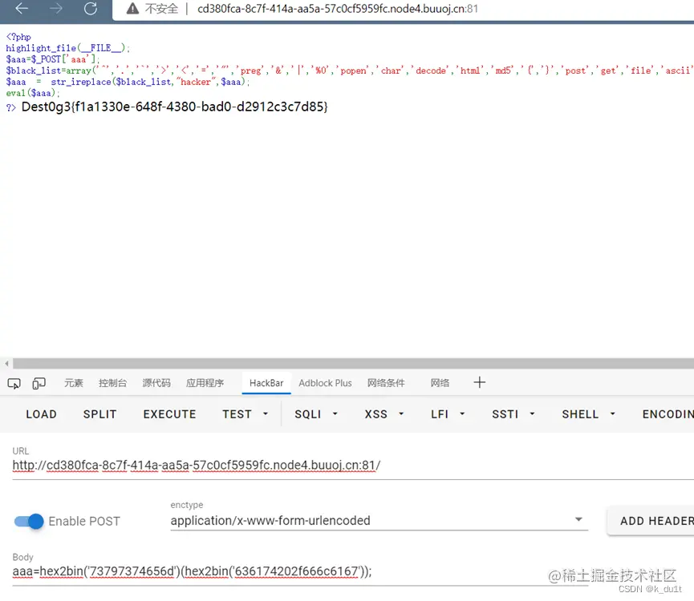The height and width of the screenshot is (601, 694).
Task: Click the HackBar URL input field
Action: tap(353, 466)
